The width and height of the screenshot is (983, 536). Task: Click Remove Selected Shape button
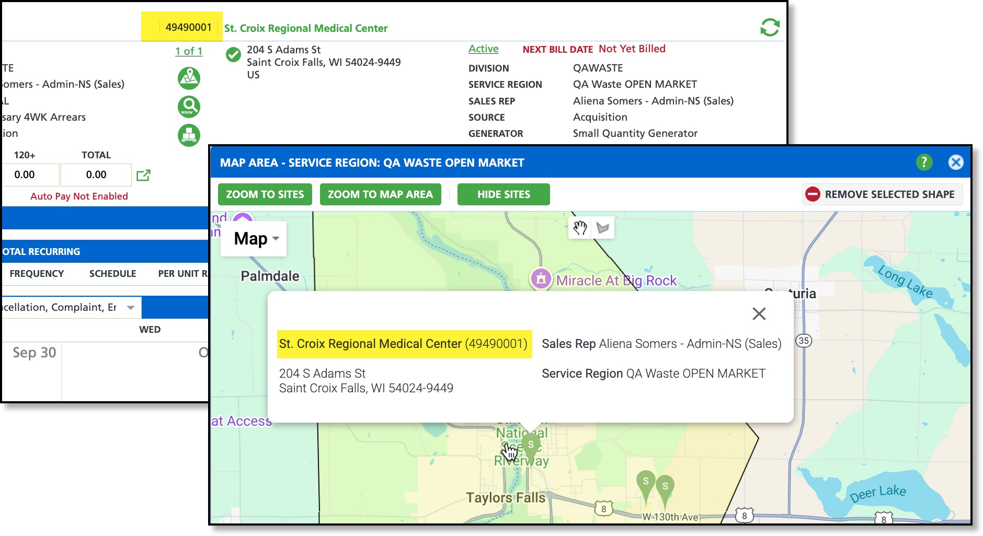tap(883, 194)
